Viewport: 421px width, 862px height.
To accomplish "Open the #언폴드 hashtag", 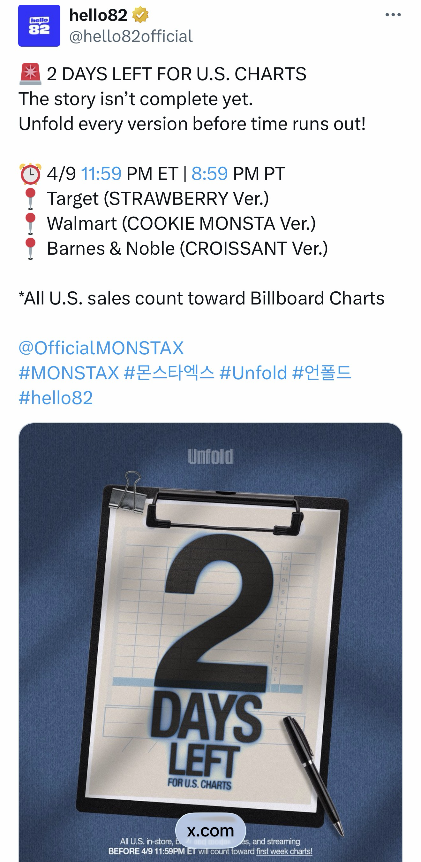I will coord(322,373).
